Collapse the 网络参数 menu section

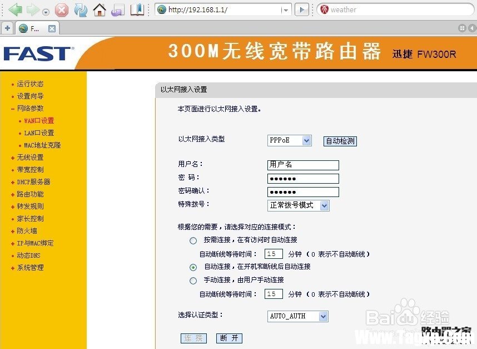30,109
